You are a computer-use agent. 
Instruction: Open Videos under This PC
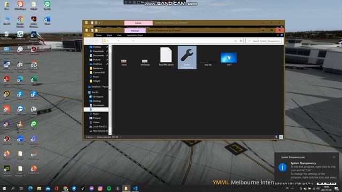tap(96, 122)
